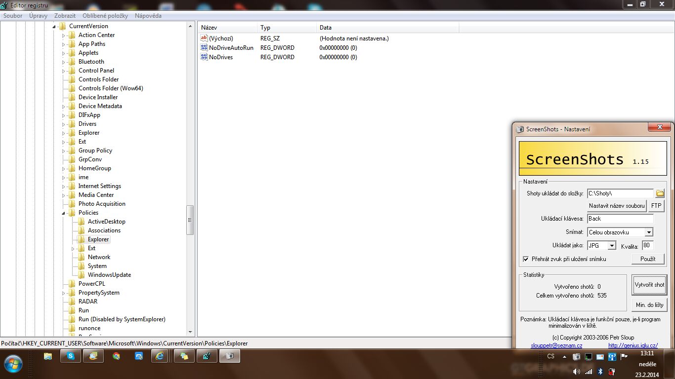Click the save folder path field C:\Shoty\

click(x=620, y=193)
